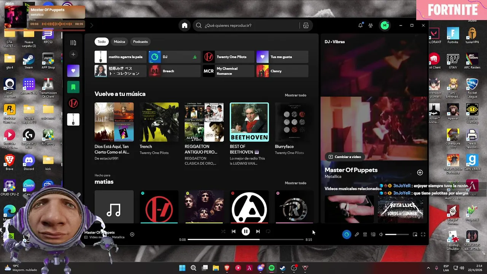
Task: Open Brave browser in taskbar
Action: tap(227, 268)
